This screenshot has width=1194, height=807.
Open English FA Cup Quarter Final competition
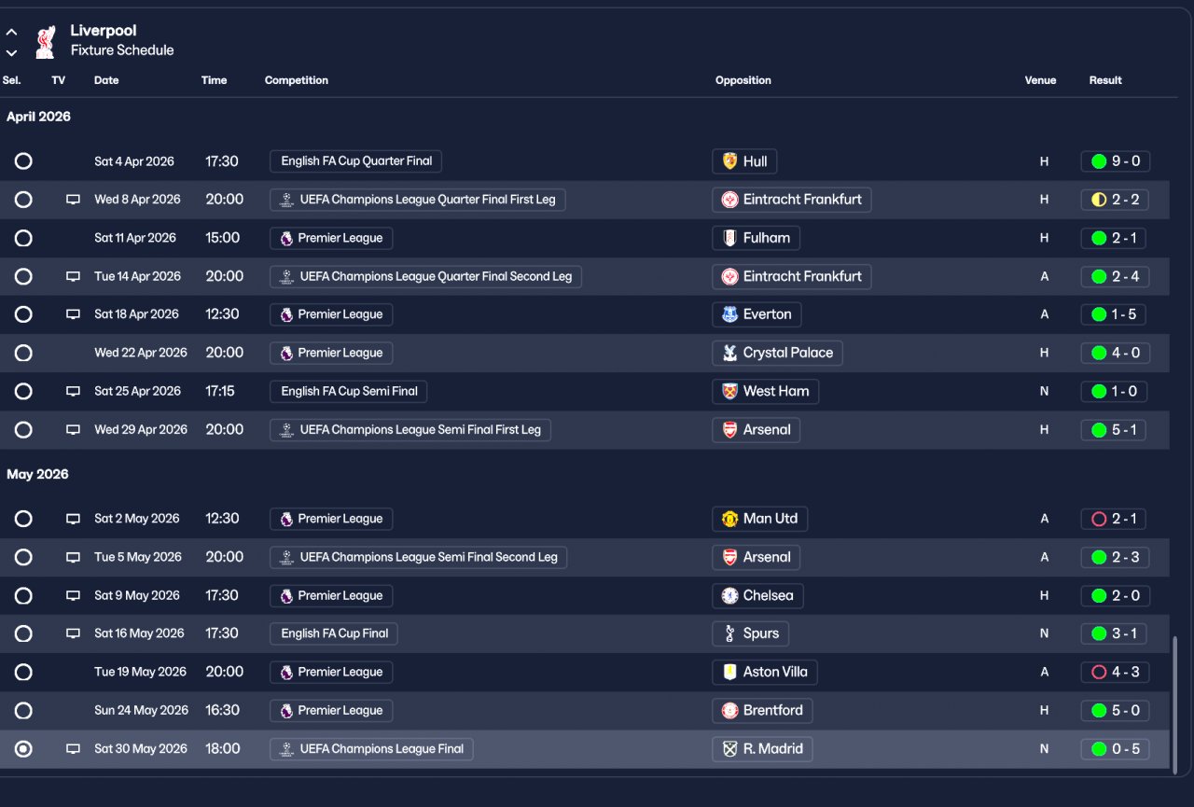pos(356,161)
